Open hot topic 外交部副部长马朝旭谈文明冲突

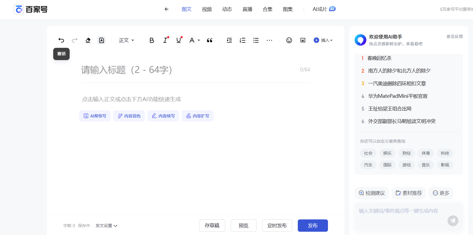click(x=402, y=121)
